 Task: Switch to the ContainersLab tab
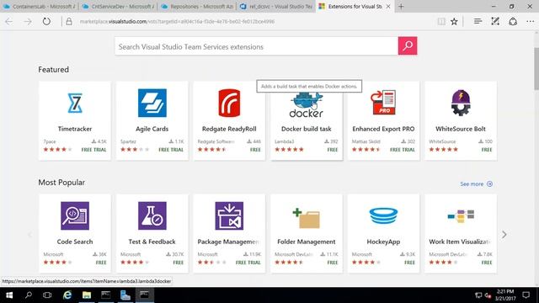[x=40, y=7]
